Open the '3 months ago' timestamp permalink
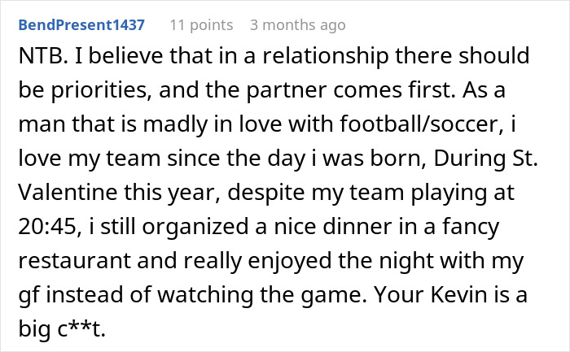This screenshot has width=570, height=352. [298, 25]
